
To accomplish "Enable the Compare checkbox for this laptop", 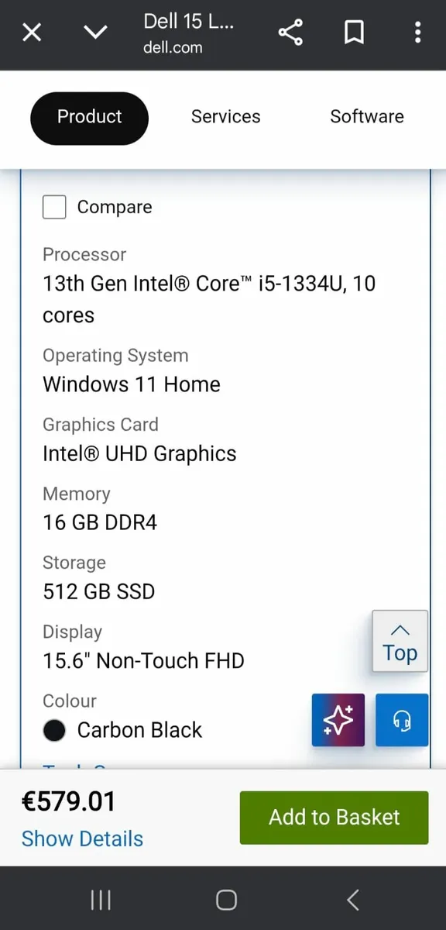I will coord(54,207).
